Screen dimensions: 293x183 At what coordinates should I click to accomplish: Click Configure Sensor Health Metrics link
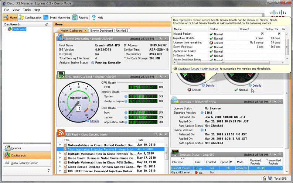198,69
